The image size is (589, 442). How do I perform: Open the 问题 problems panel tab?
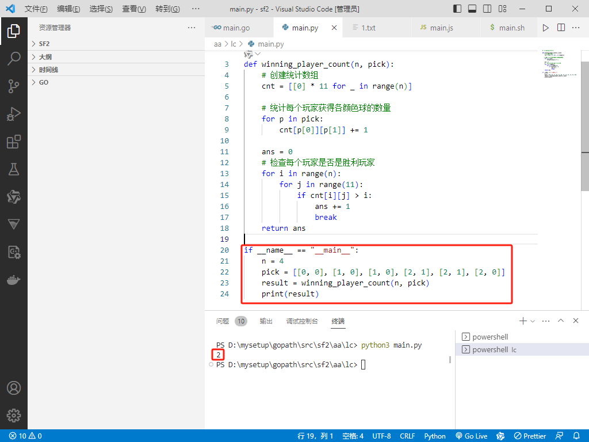(x=223, y=321)
